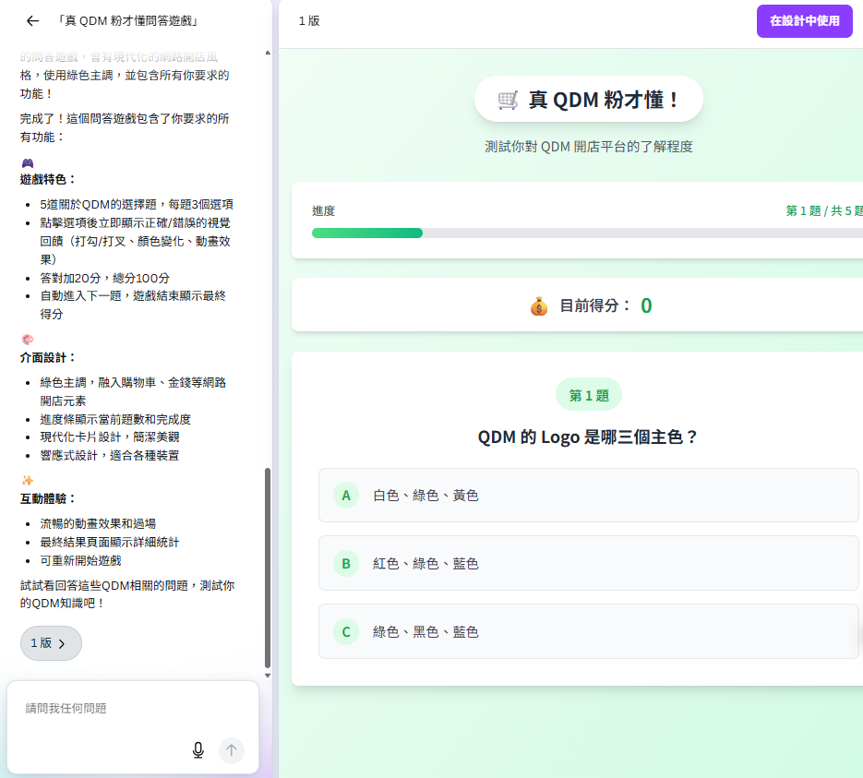Click the score value 0
Screen dimensions: 863x778
pyautogui.click(x=646, y=305)
